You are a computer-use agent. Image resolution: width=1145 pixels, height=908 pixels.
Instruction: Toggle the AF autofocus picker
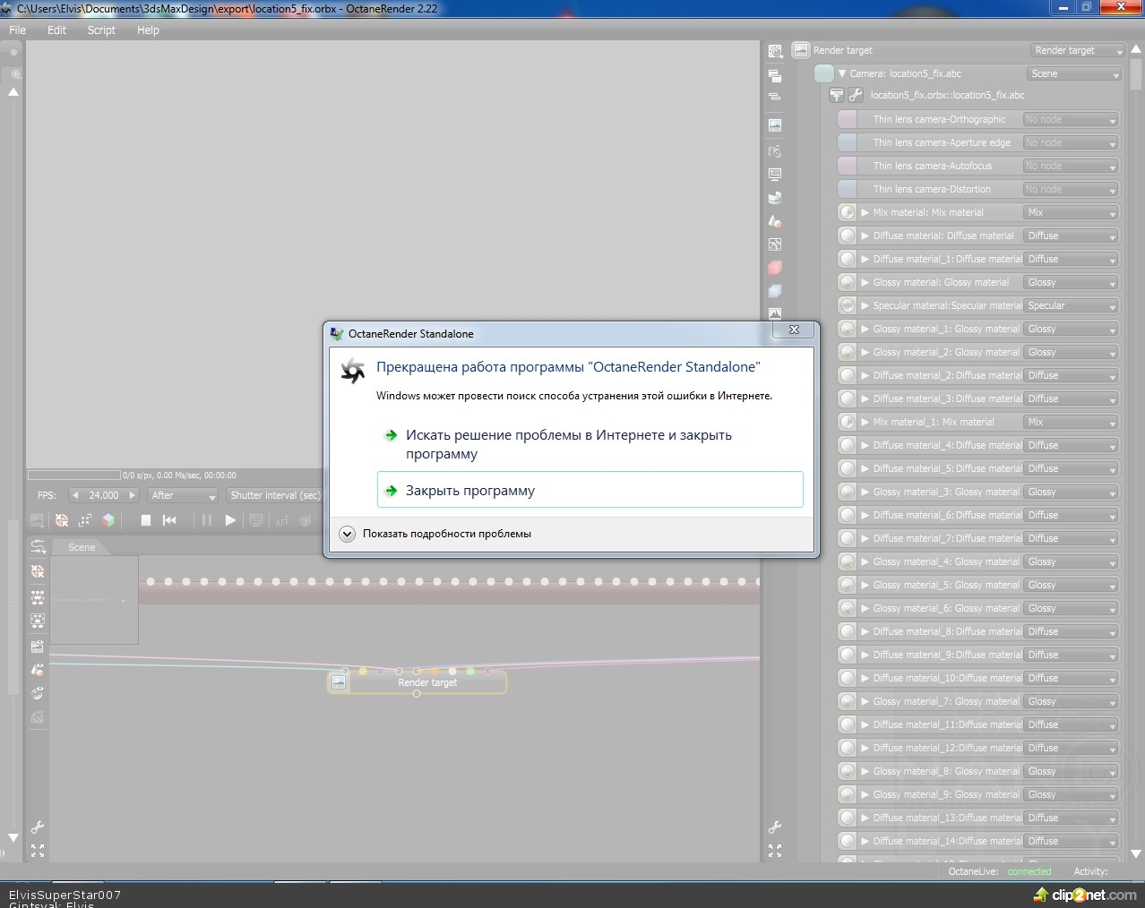coord(281,520)
